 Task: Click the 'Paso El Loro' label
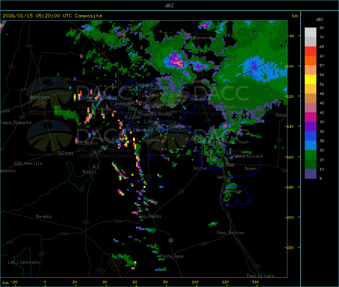pyautogui.click(x=261, y=276)
